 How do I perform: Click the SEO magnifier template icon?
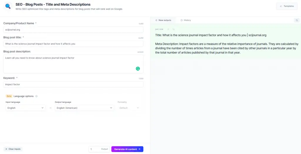pos(8,6)
